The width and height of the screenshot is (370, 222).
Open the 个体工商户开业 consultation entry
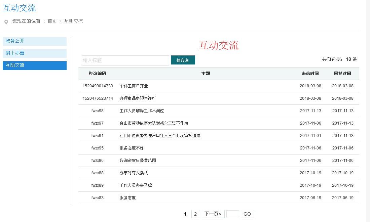[134, 86]
